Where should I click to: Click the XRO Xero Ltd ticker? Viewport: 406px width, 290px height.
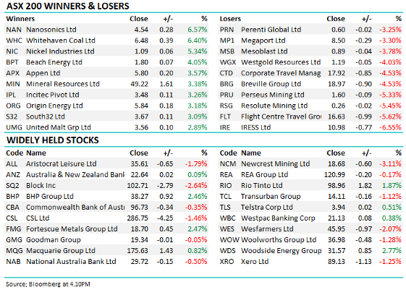point(227,262)
